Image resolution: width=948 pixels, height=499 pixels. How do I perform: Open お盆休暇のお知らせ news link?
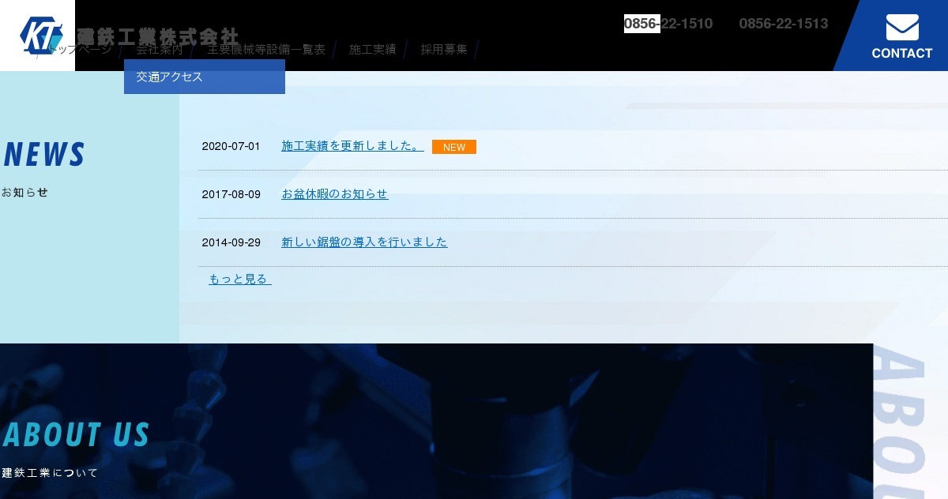(335, 194)
